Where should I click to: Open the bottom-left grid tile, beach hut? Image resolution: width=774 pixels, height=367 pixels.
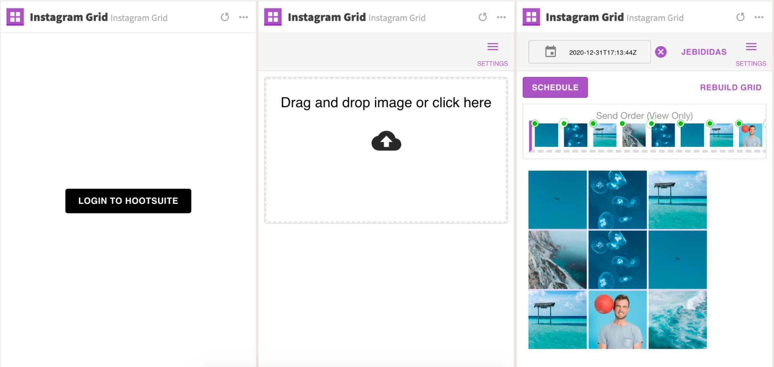(558, 320)
